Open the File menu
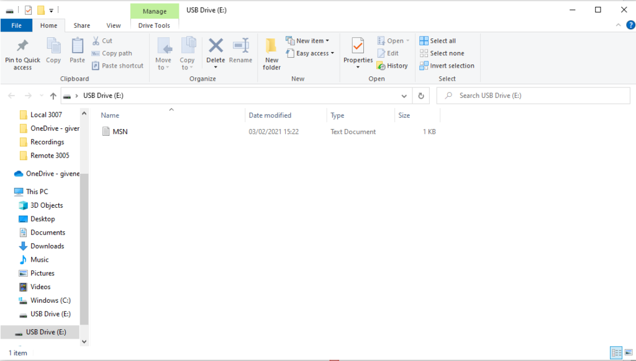636x361 pixels. point(16,25)
